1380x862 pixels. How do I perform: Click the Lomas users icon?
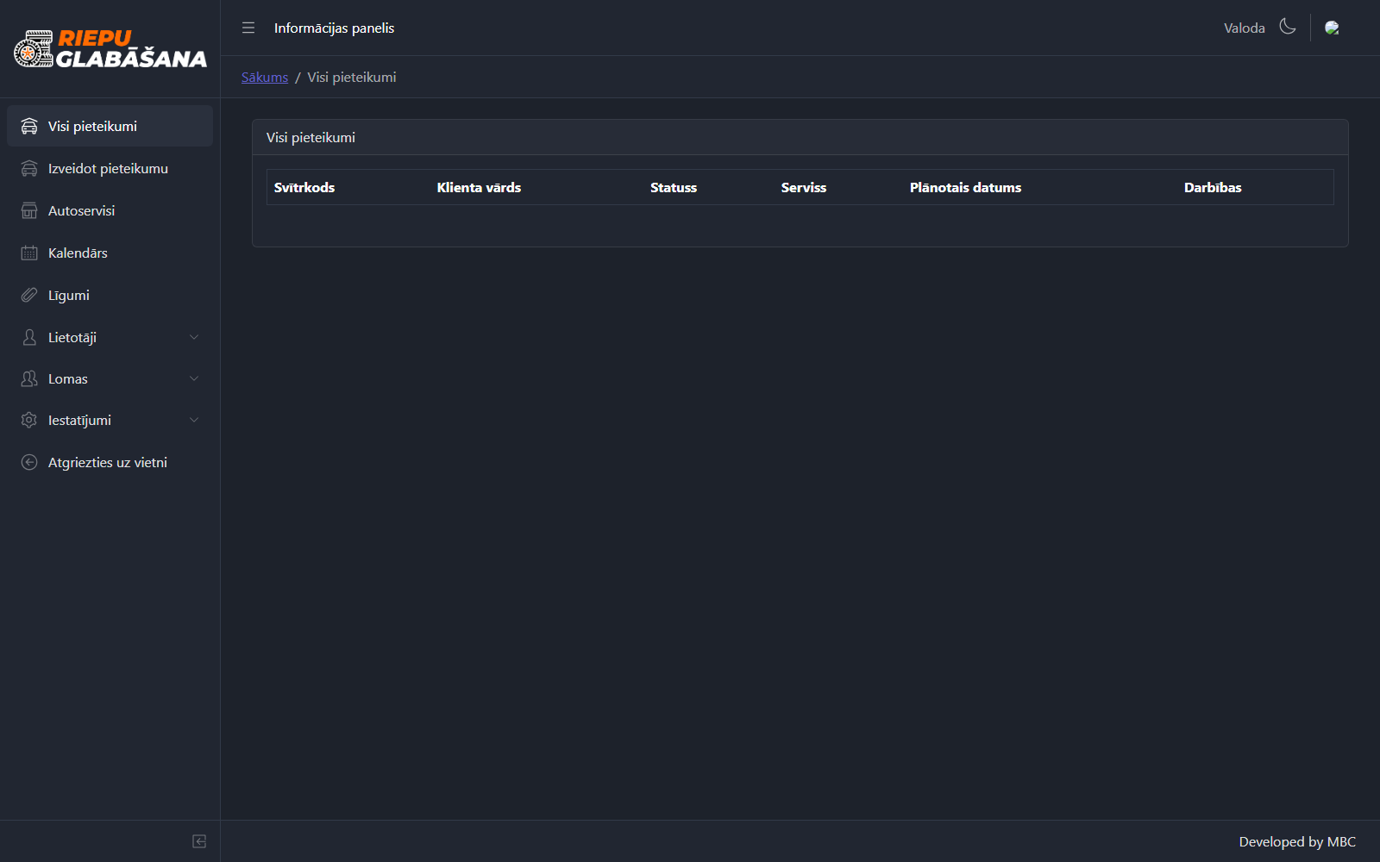pos(29,378)
